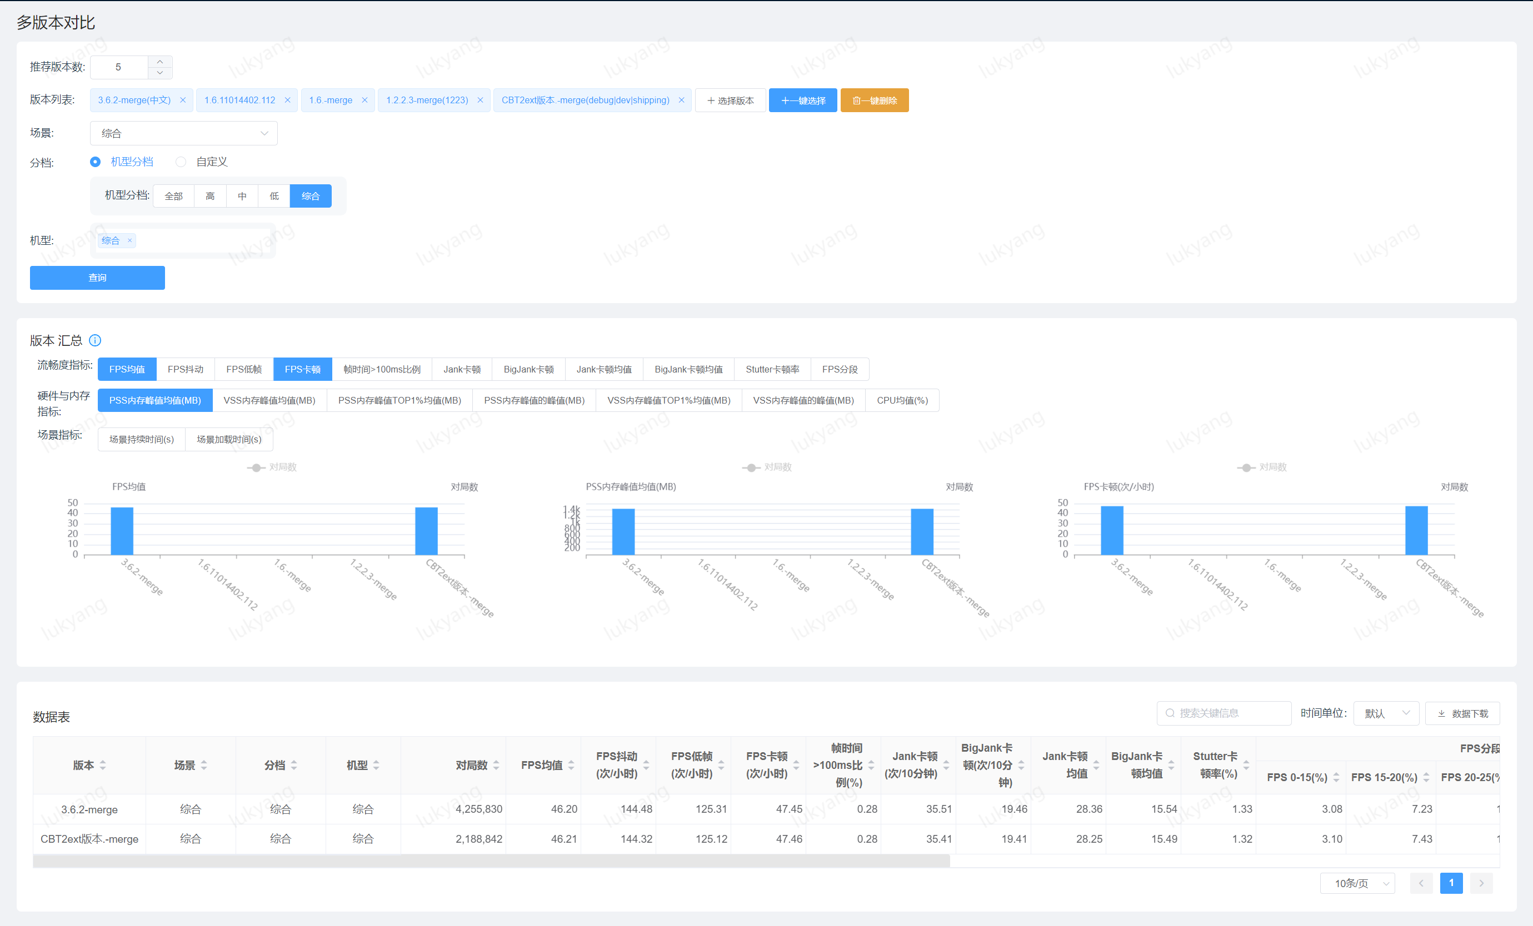Go to the next table page
The image size is (1533, 926).
[x=1481, y=883]
